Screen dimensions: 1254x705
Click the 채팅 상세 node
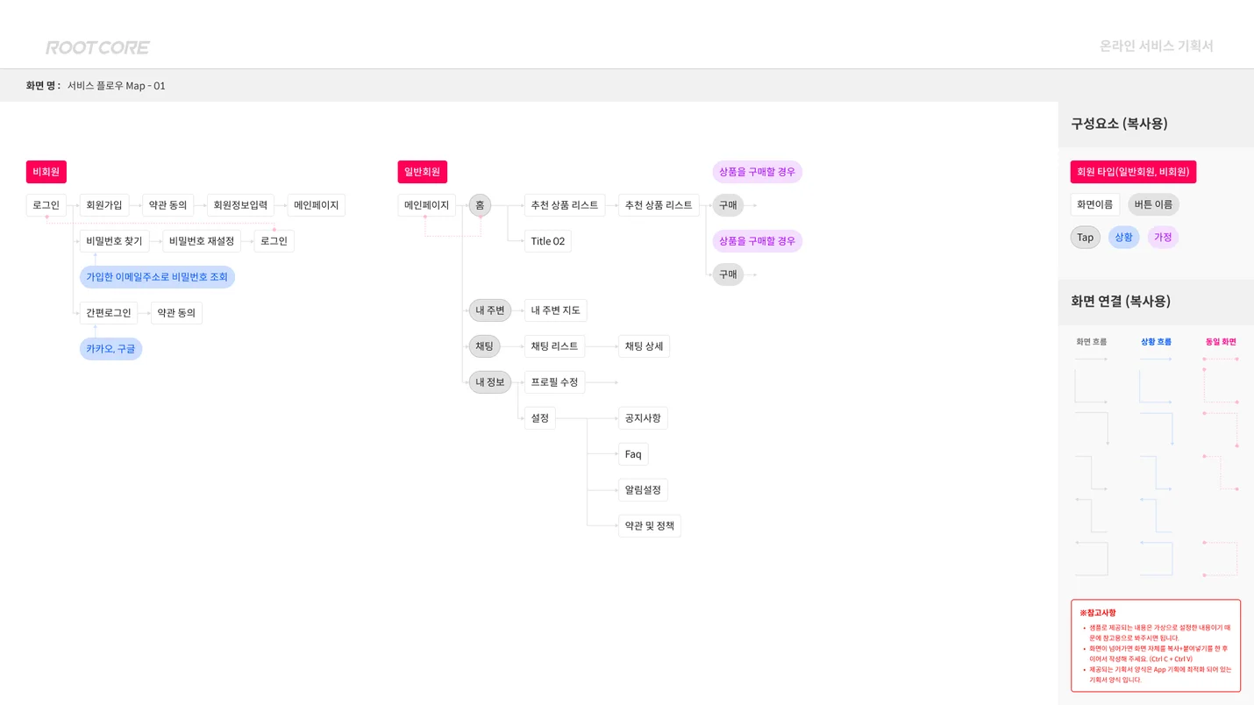[x=645, y=346]
